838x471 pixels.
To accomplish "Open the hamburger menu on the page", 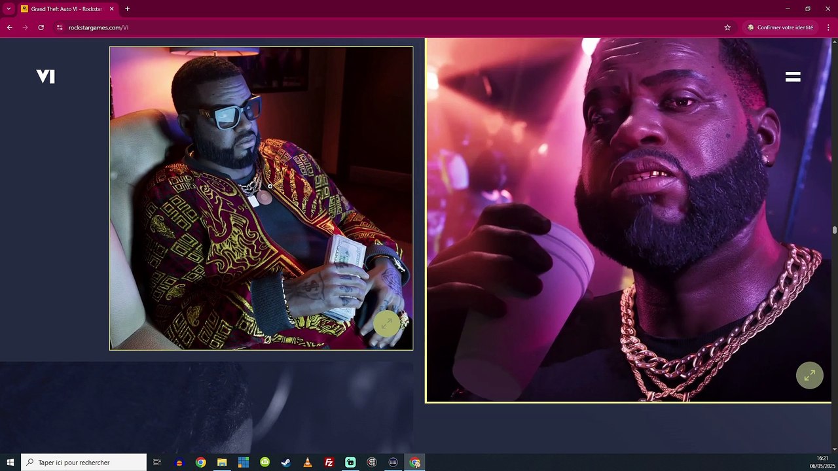I will [x=793, y=77].
